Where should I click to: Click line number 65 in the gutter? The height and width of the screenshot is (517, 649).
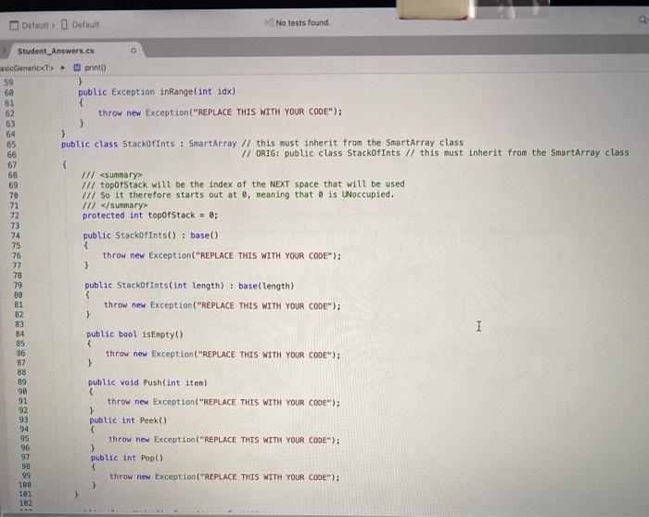click(11, 144)
